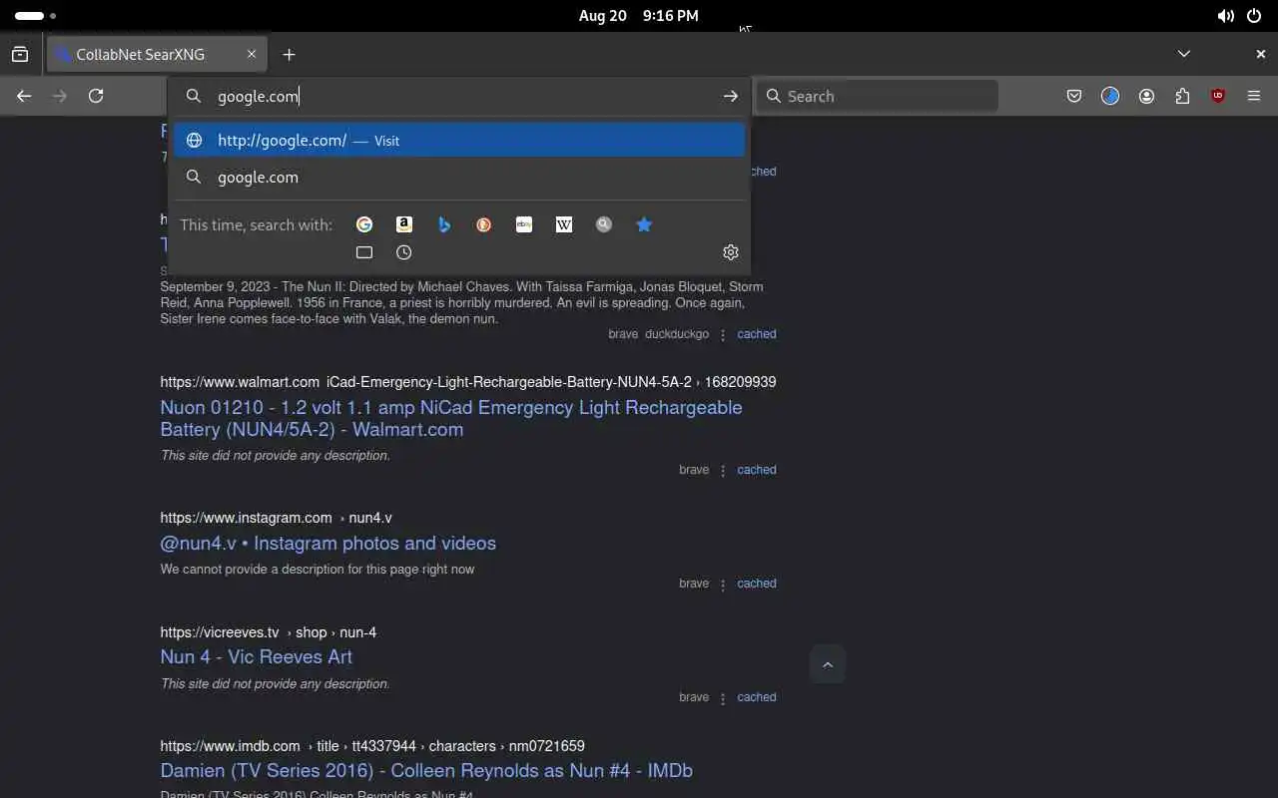Click the Go arrow in address bar
Image resolution: width=1278 pixels, height=798 pixels.
coord(731,96)
